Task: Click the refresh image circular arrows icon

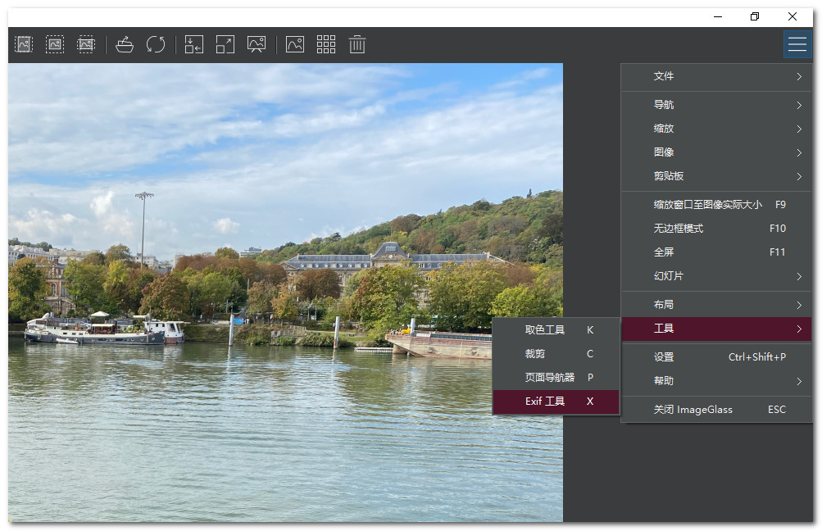Action: (156, 44)
